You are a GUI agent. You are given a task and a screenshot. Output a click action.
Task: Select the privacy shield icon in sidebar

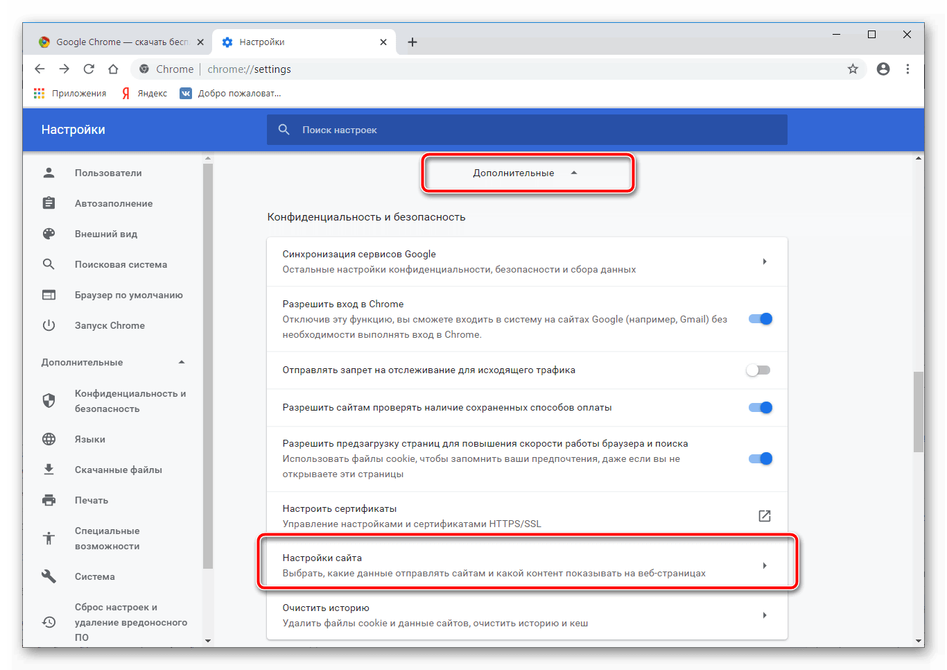coord(49,400)
